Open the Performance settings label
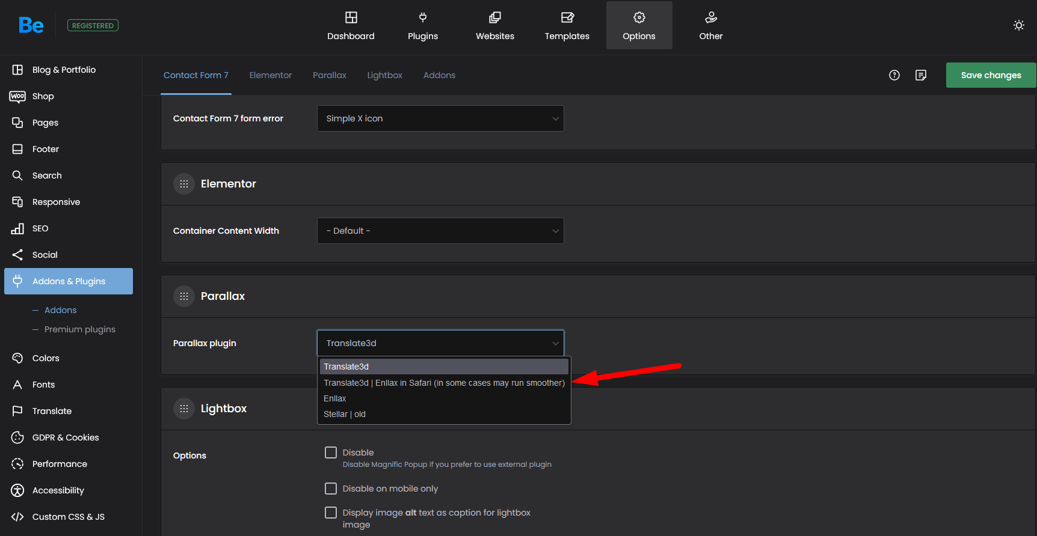Image resolution: width=1037 pixels, height=536 pixels. tap(60, 464)
